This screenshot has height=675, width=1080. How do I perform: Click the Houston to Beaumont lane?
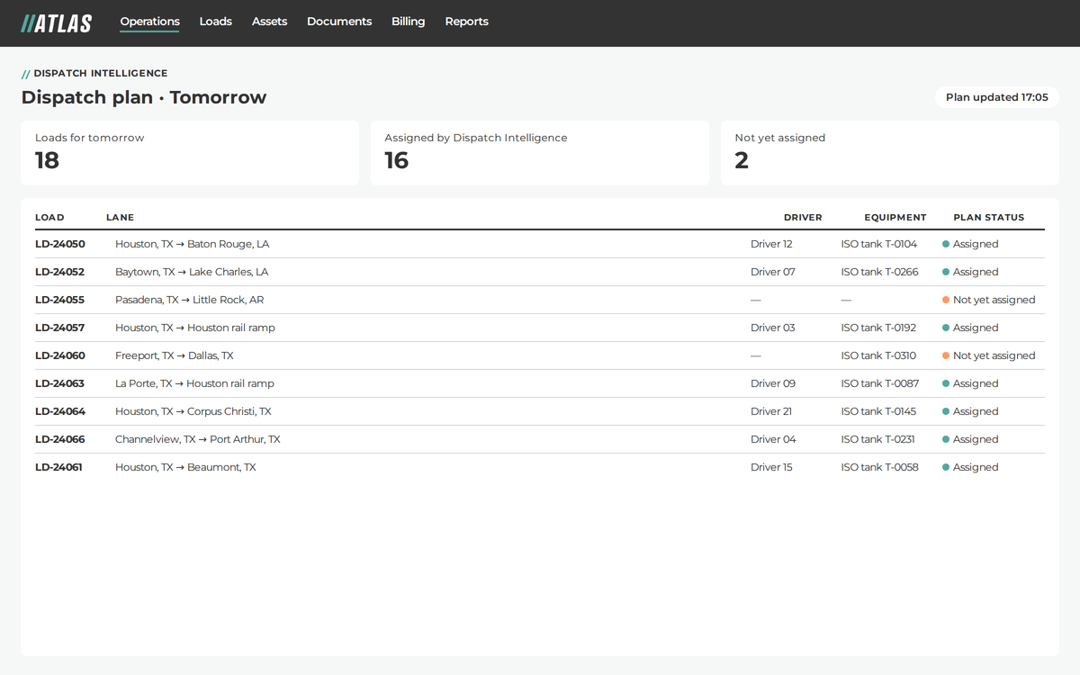pos(185,467)
